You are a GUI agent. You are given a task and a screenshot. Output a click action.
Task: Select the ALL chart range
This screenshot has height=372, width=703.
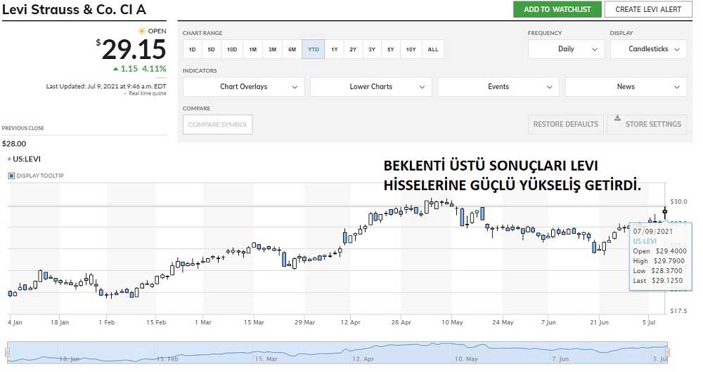432,49
